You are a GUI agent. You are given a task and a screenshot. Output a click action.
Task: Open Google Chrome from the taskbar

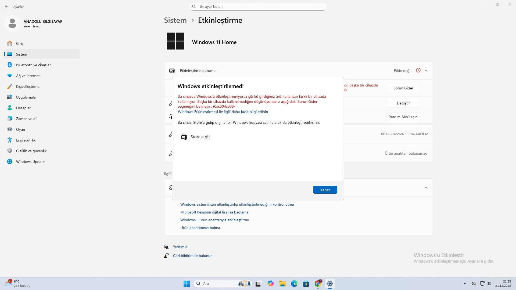(318, 284)
